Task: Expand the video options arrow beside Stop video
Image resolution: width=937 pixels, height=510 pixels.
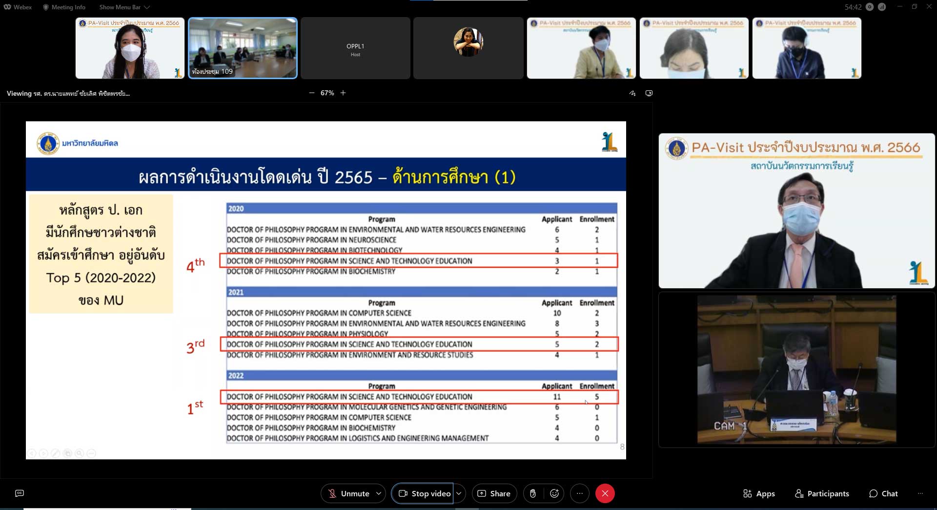Action: coord(459,493)
